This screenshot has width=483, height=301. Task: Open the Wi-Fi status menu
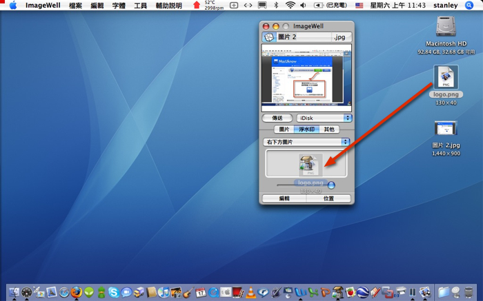point(290,5)
